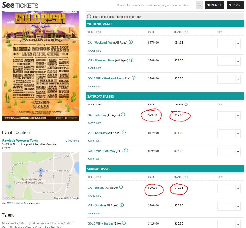
Task: Click the See Tickets logo
Action: [20, 5]
